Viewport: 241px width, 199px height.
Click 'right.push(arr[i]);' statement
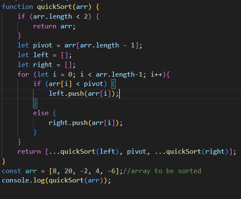point(86,123)
